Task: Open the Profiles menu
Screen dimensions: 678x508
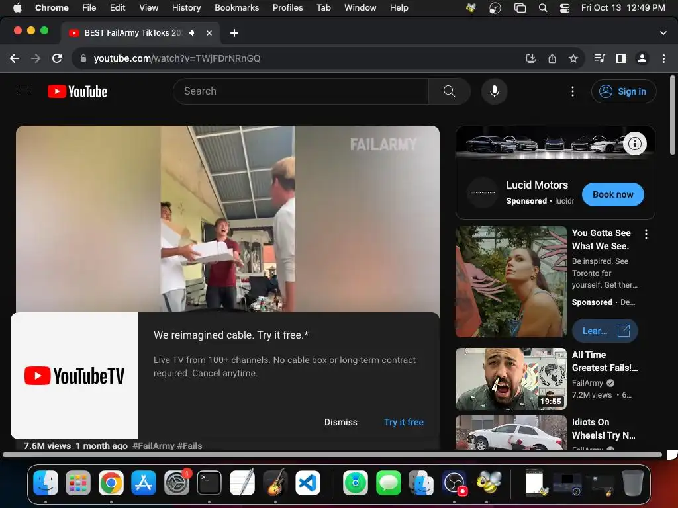Action: click(x=287, y=8)
